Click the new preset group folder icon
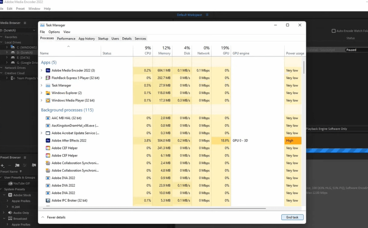The image size is (368, 228). click(x=17, y=165)
